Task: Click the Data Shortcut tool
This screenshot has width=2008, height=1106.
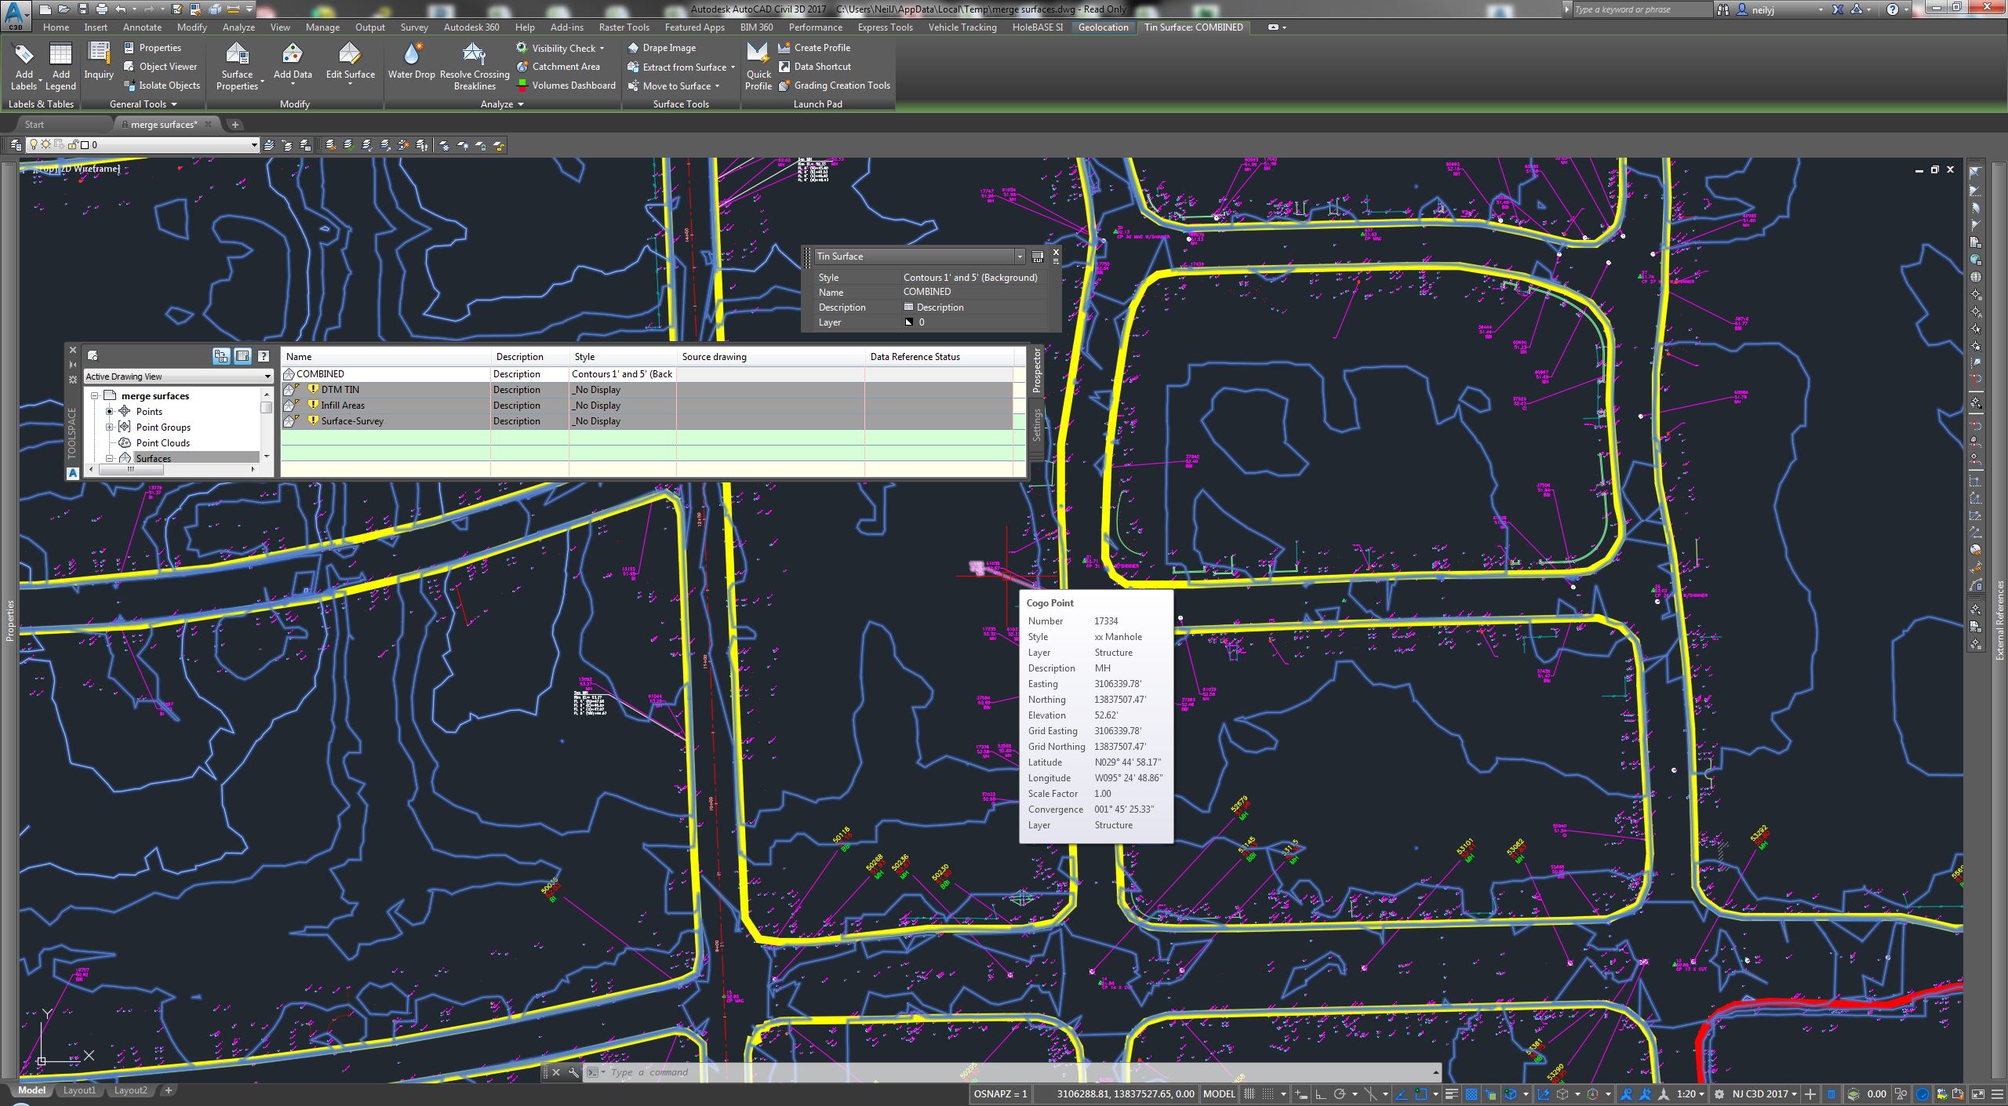Action: click(814, 67)
